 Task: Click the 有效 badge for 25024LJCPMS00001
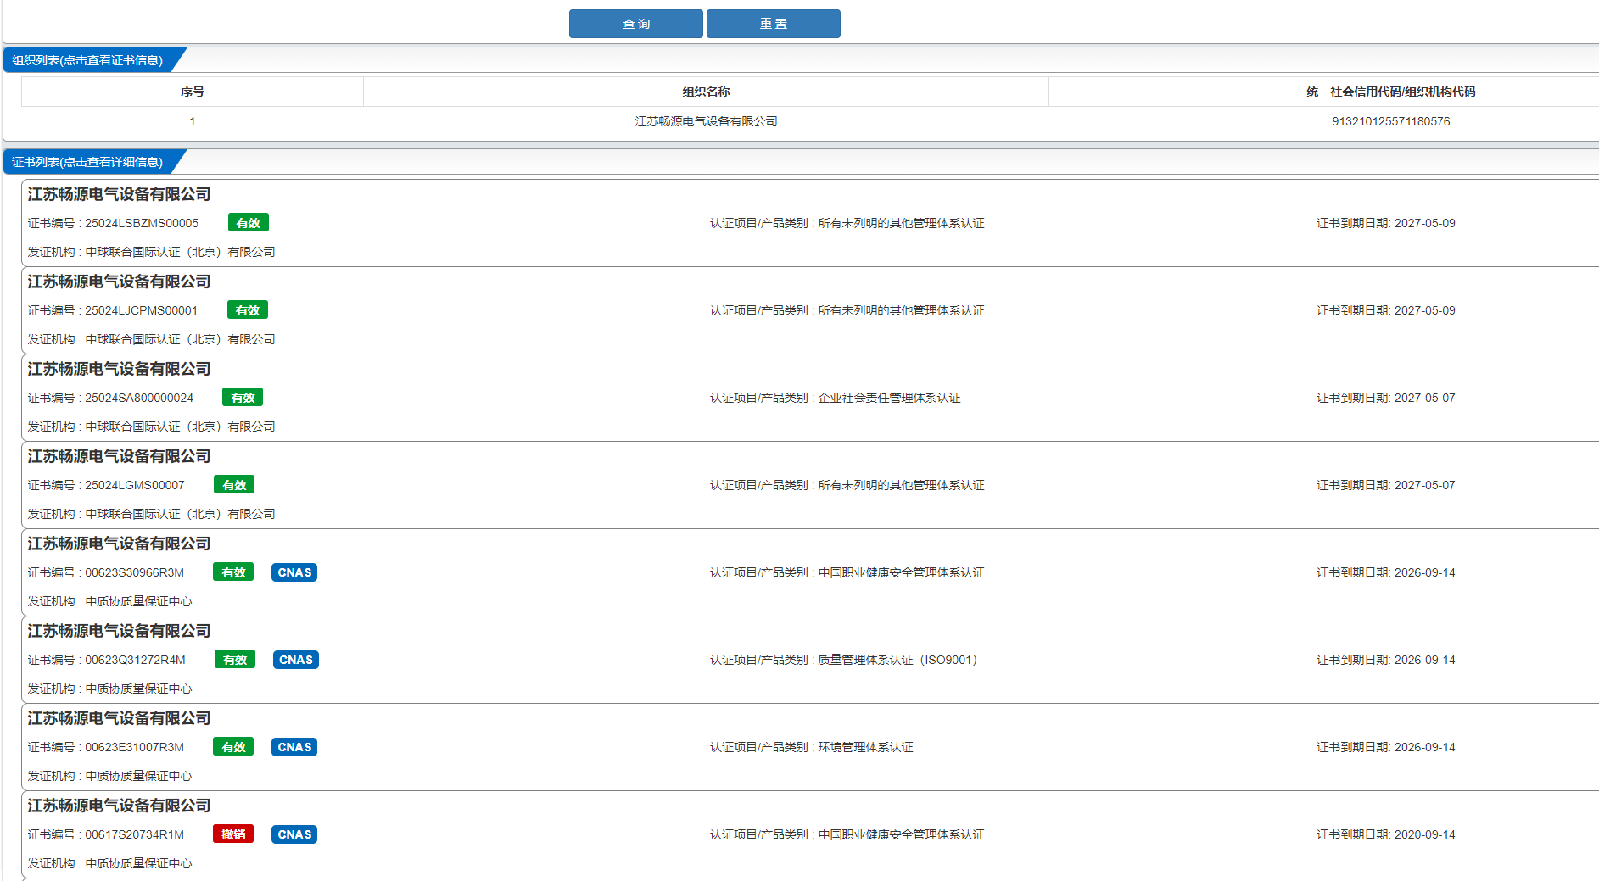click(248, 310)
